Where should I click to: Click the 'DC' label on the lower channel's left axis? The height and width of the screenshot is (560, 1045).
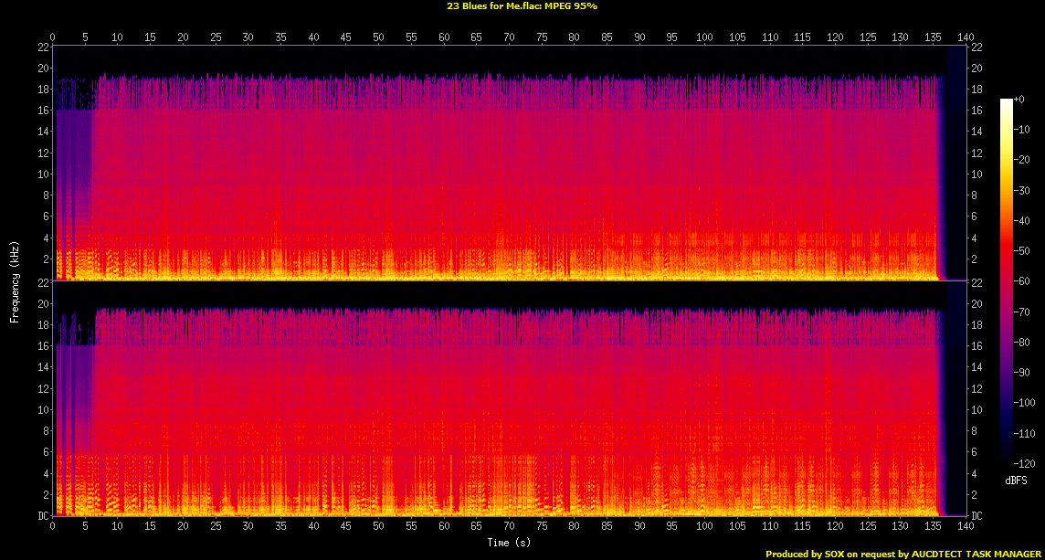[x=42, y=516]
